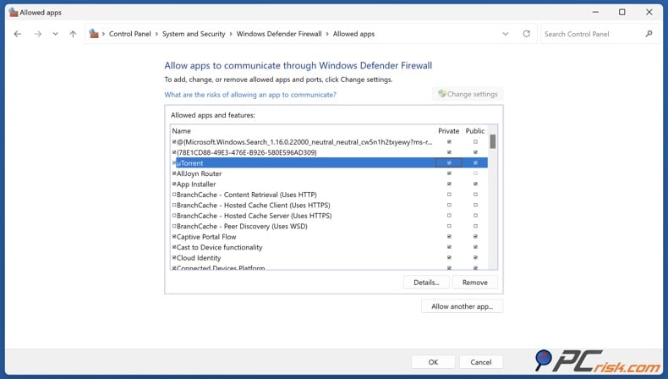This screenshot has height=379, width=668.
Task: Click the Details button
Action: 426,283
